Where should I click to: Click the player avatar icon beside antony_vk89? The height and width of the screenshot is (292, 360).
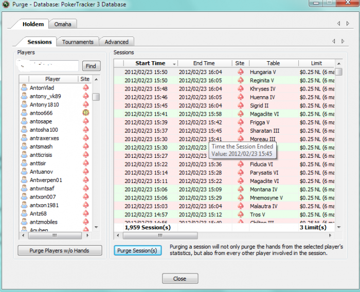point(24,96)
